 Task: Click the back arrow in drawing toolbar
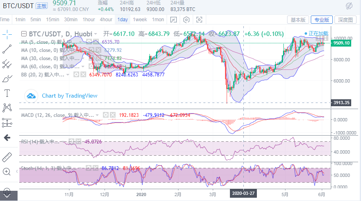tap(7, 138)
